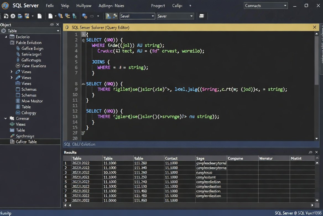Close the Object panel
323x216 pixels.
pyautogui.click(x=58, y=25)
